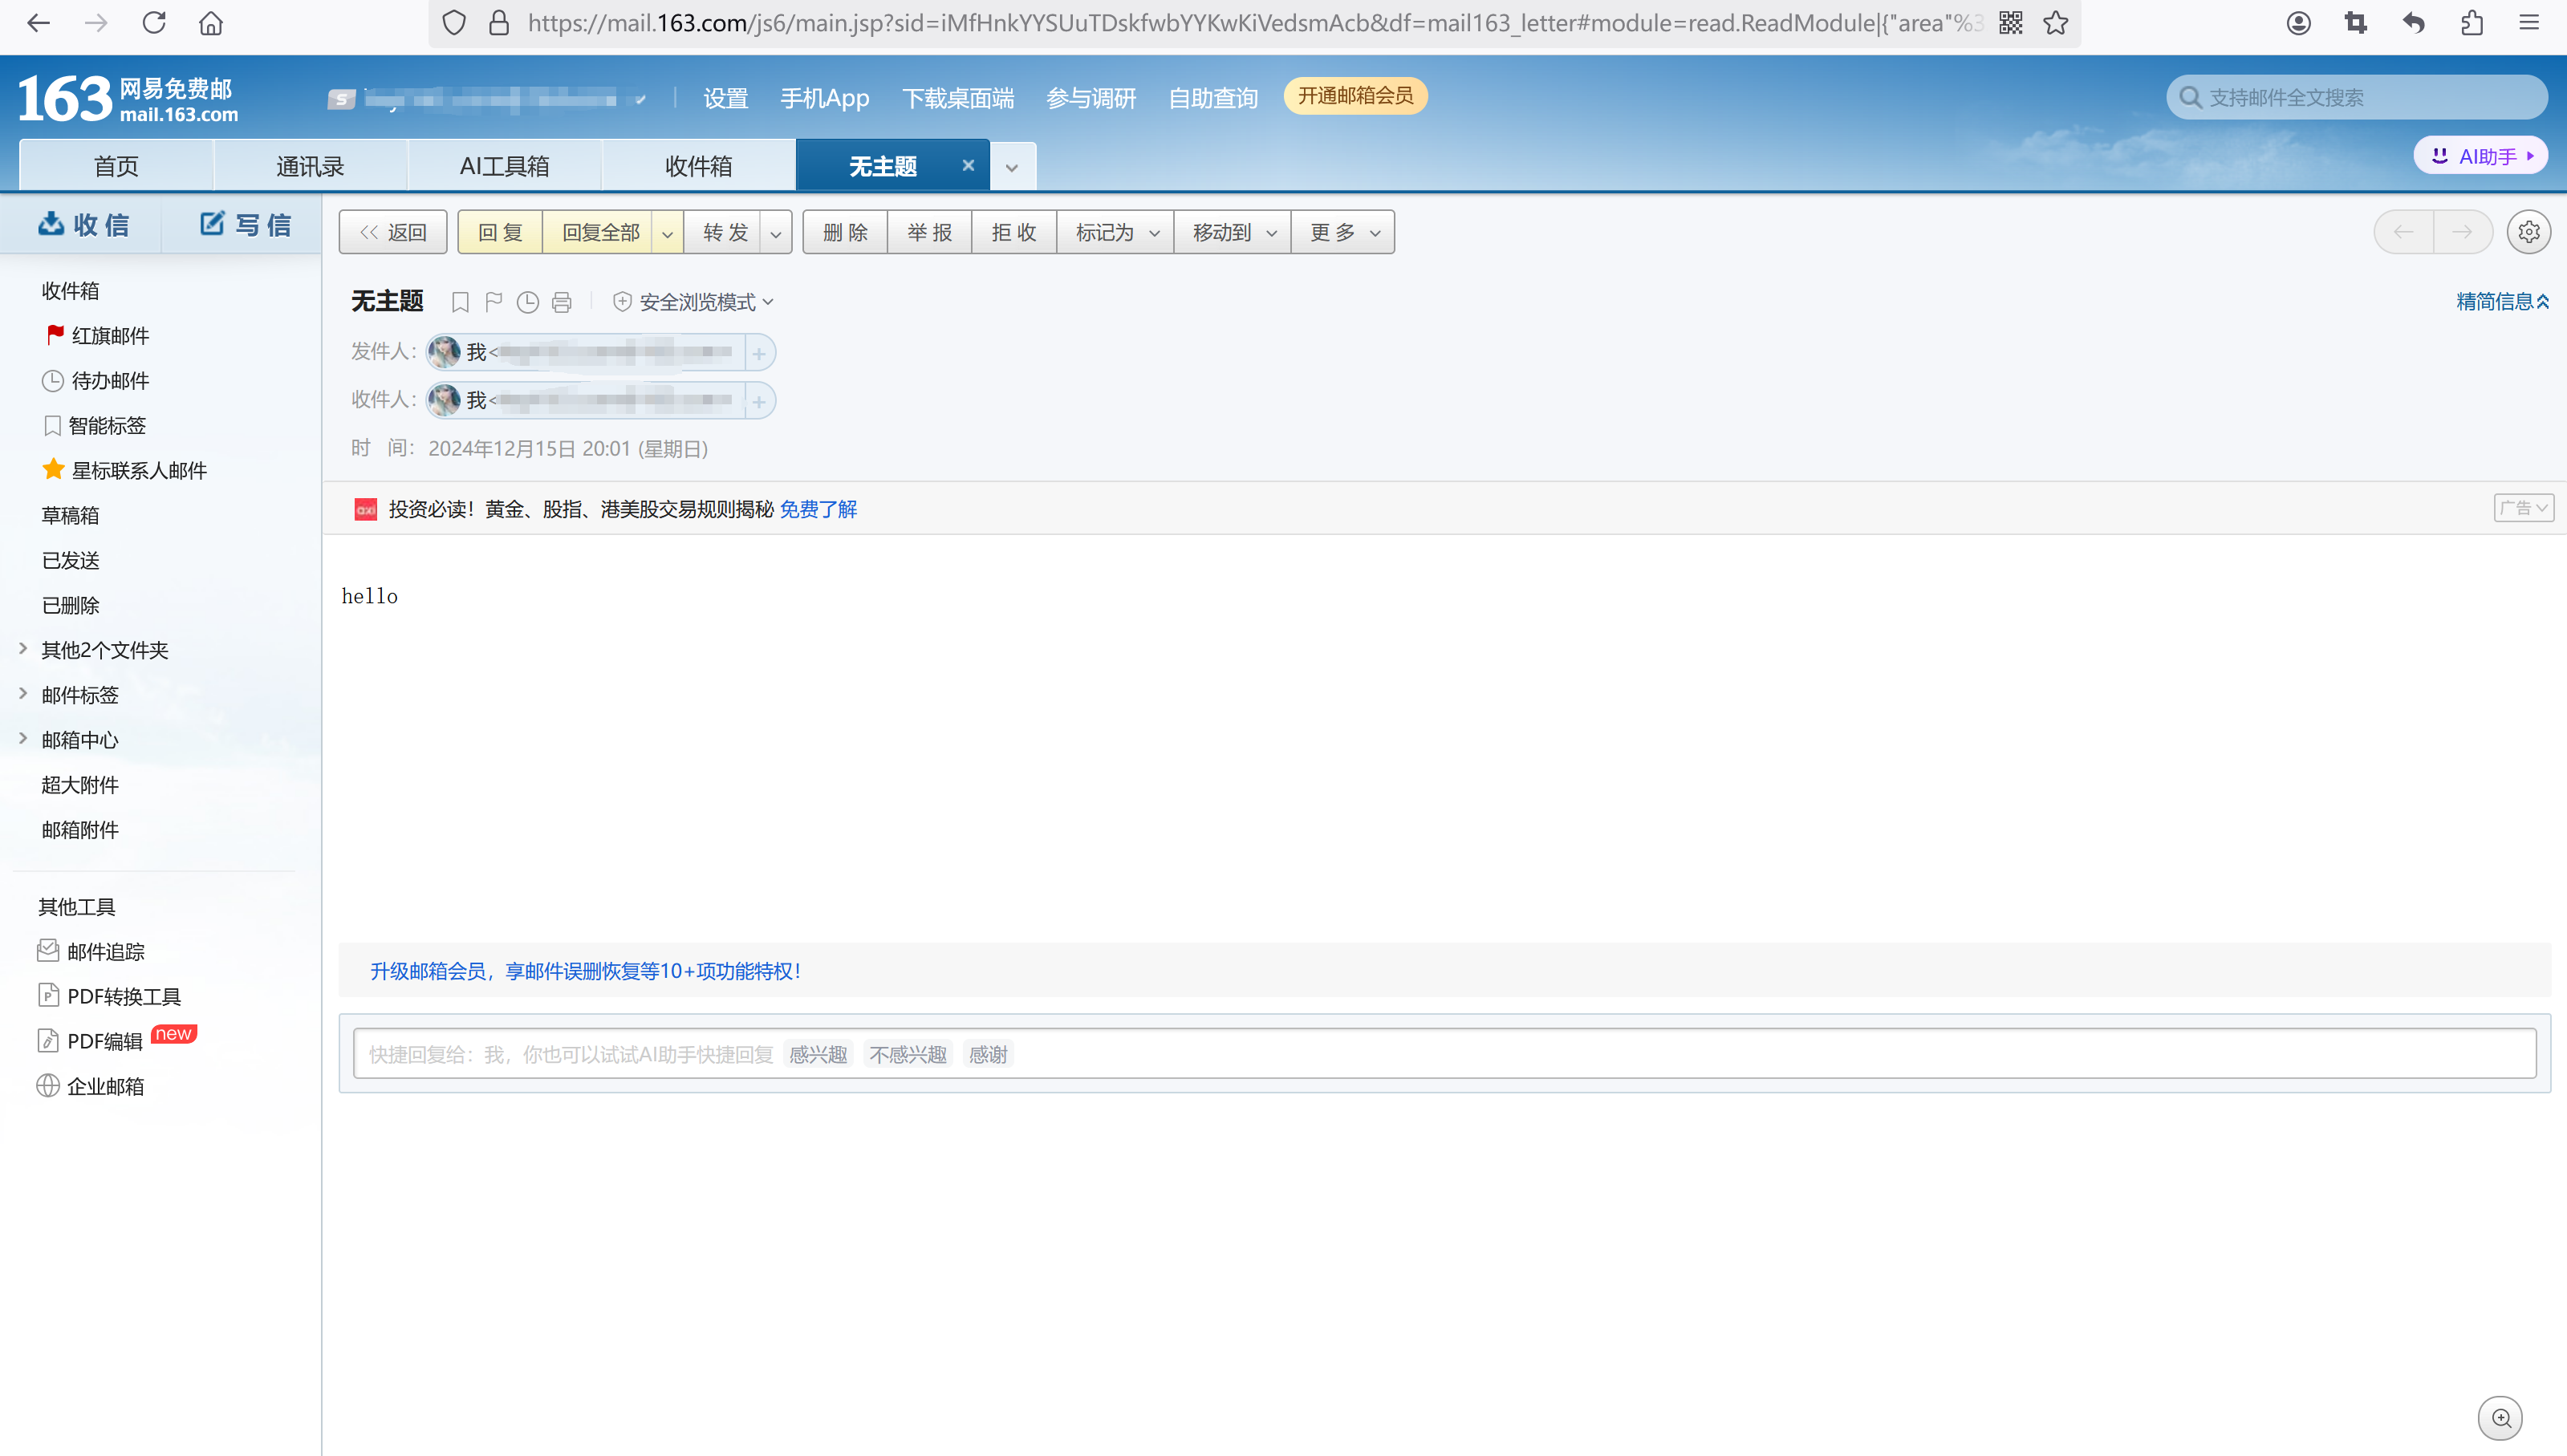
Task: Open 企业邮箱 via the globe icon
Action: 49,1085
